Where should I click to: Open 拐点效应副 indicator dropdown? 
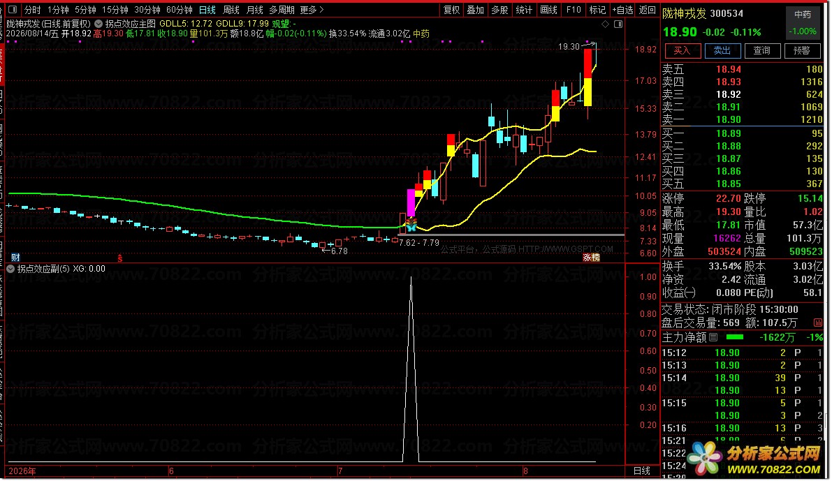coord(10,269)
